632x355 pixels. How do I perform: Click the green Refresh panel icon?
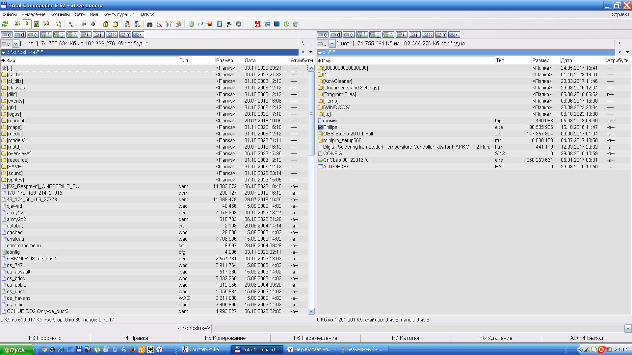point(5,24)
